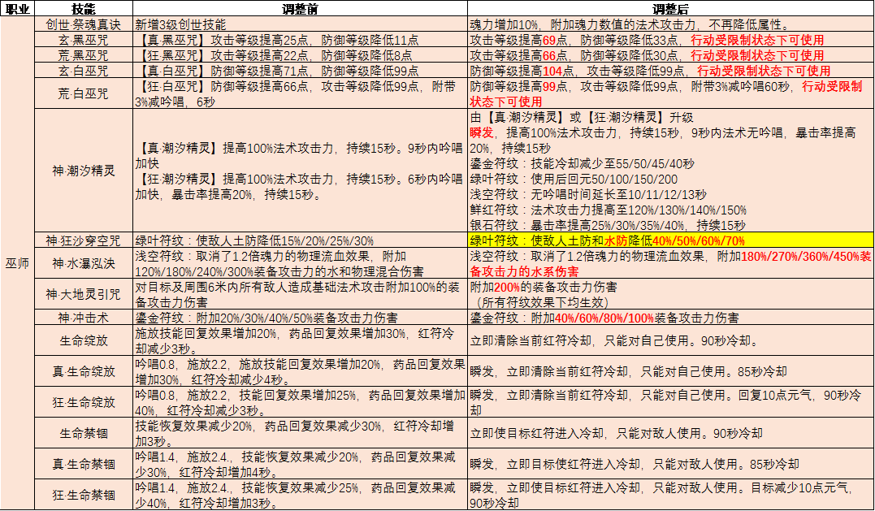Click the 附加200%的装备攻击力伤害 cell
875x511 pixels.
(671, 294)
